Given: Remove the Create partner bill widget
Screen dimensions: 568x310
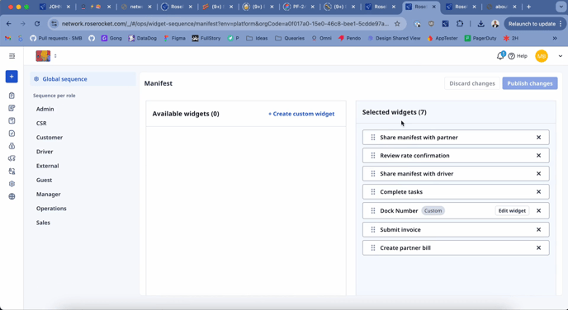Looking at the screenshot, I should [538, 248].
